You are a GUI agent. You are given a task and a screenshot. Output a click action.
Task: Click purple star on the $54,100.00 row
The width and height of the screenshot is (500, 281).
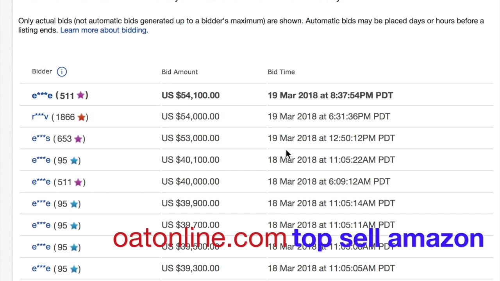point(81,95)
